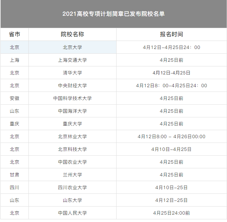The height and width of the screenshot is (222, 227).
Task: Select the 省市 column header
Action: 14,35
